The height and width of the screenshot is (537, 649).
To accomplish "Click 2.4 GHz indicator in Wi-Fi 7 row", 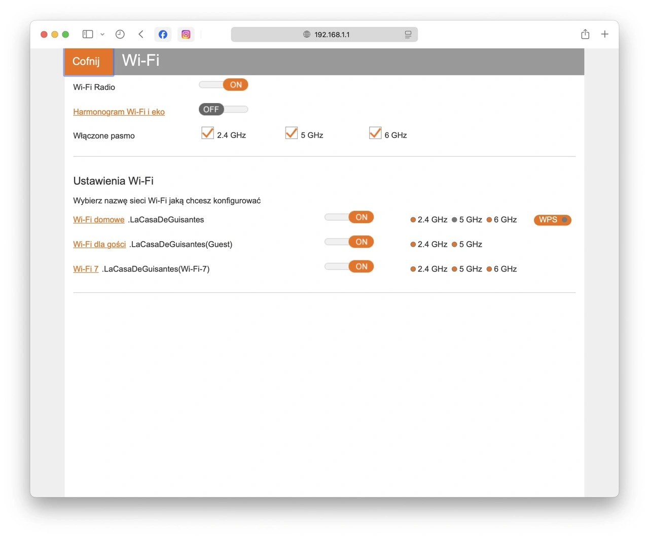I will coord(429,269).
